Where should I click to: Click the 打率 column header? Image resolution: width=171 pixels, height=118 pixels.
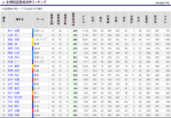(x=93, y=19)
